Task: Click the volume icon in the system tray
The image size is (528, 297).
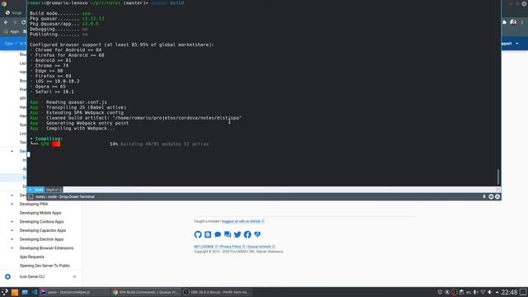Action: click(489, 292)
